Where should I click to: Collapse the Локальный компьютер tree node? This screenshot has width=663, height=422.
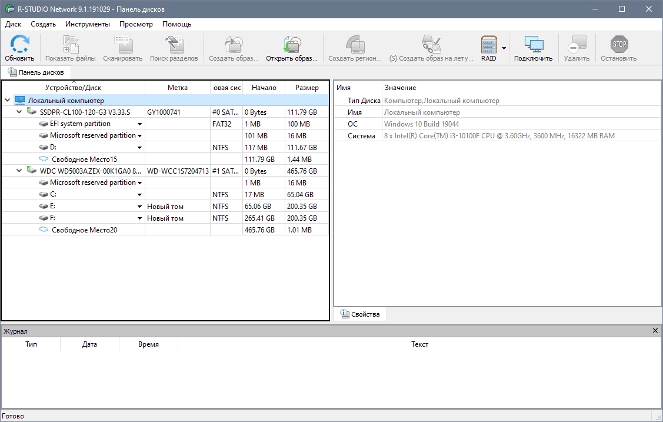coord(7,100)
